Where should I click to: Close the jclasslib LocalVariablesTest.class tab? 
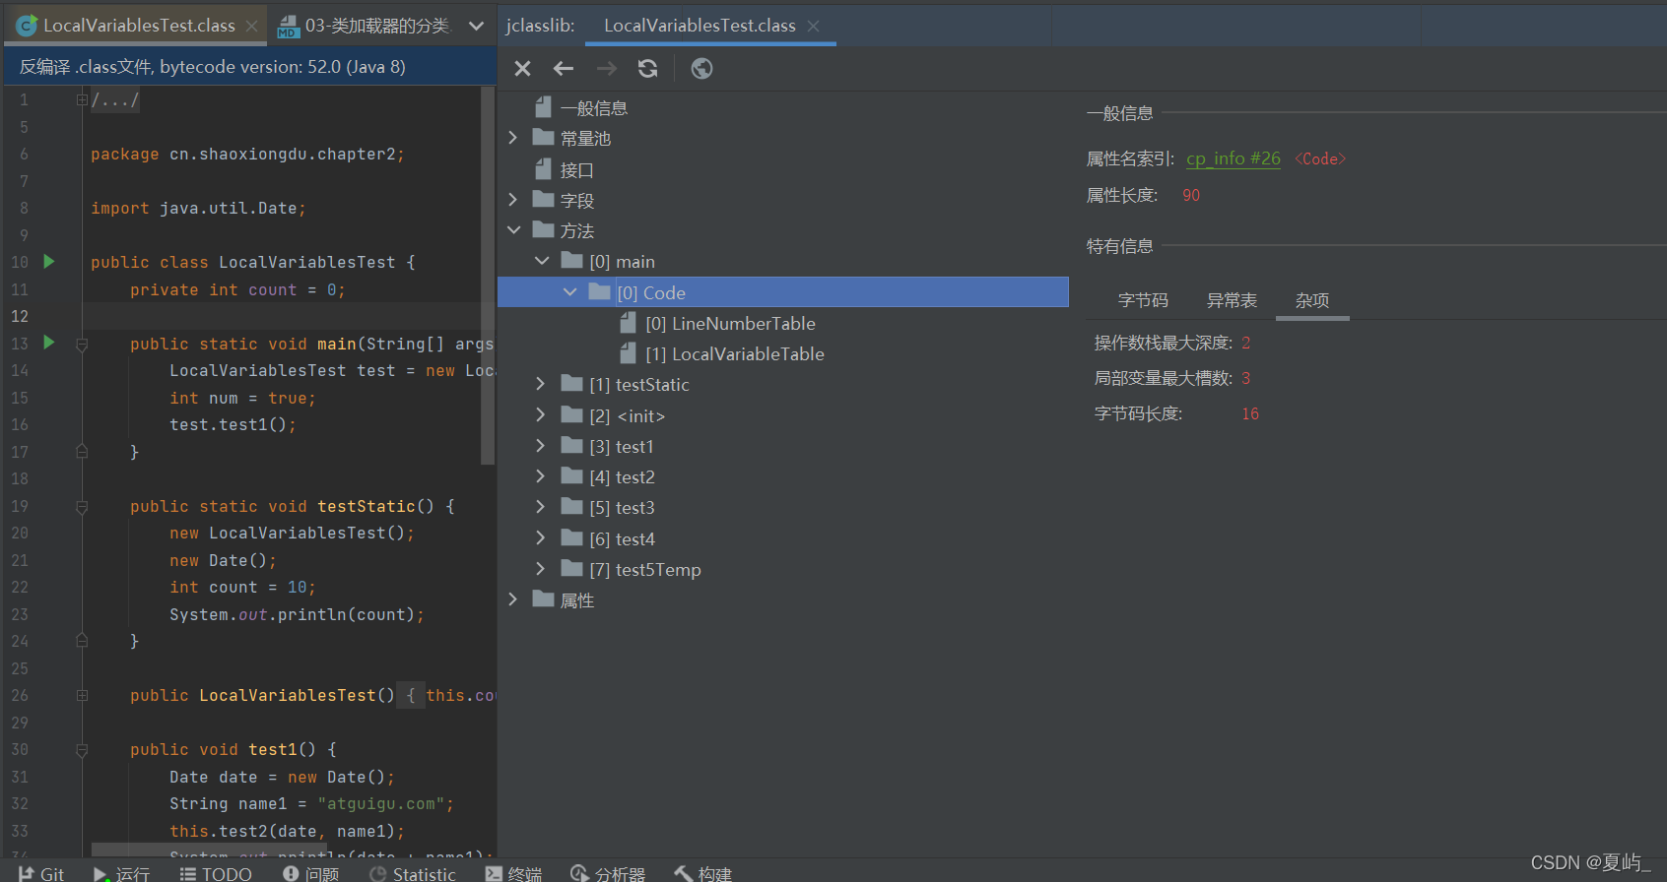pos(813,26)
